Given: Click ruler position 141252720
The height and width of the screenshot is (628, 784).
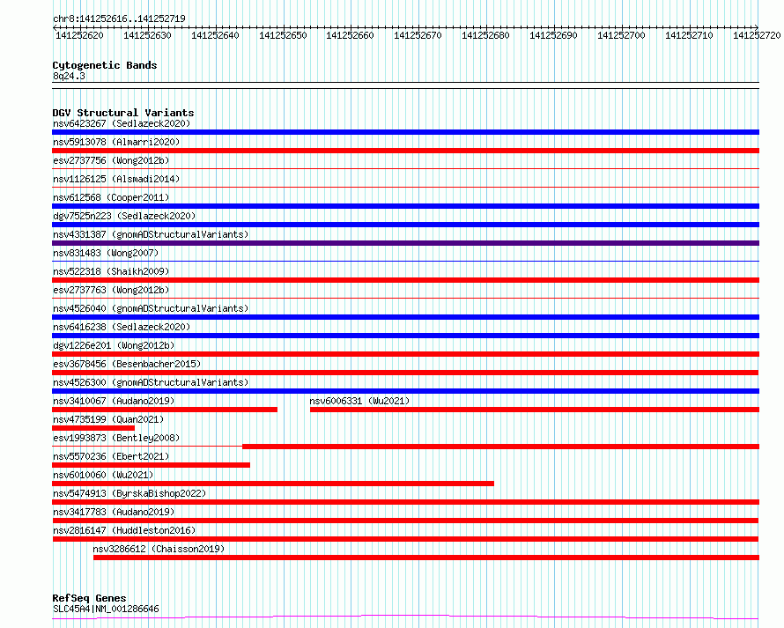Looking at the screenshot, I should pyautogui.click(x=757, y=35).
